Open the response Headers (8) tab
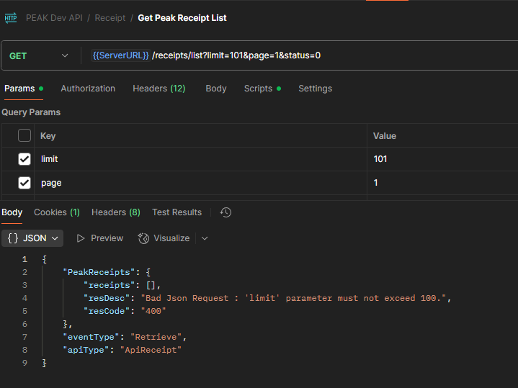Image resolution: width=518 pixels, height=388 pixels. pyautogui.click(x=115, y=212)
